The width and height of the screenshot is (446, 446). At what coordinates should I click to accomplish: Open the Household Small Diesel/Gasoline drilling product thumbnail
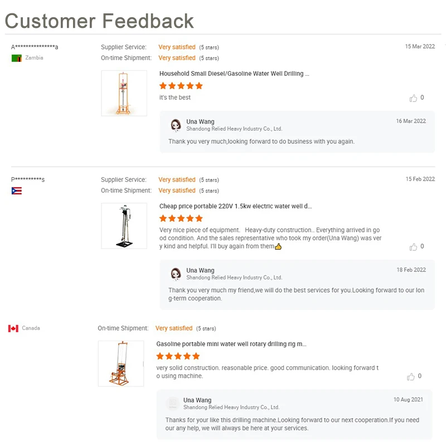(124, 93)
